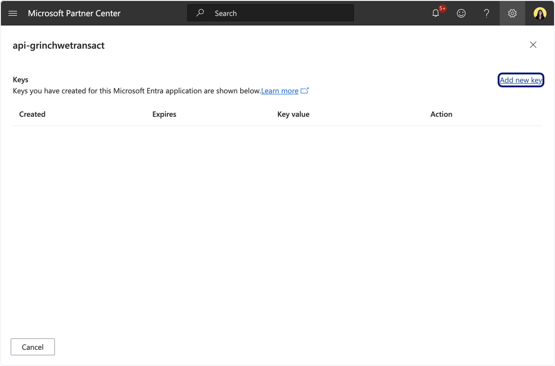This screenshot has width=555, height=366.
Task: Open the user profile avatar
Action: [540, 13]
